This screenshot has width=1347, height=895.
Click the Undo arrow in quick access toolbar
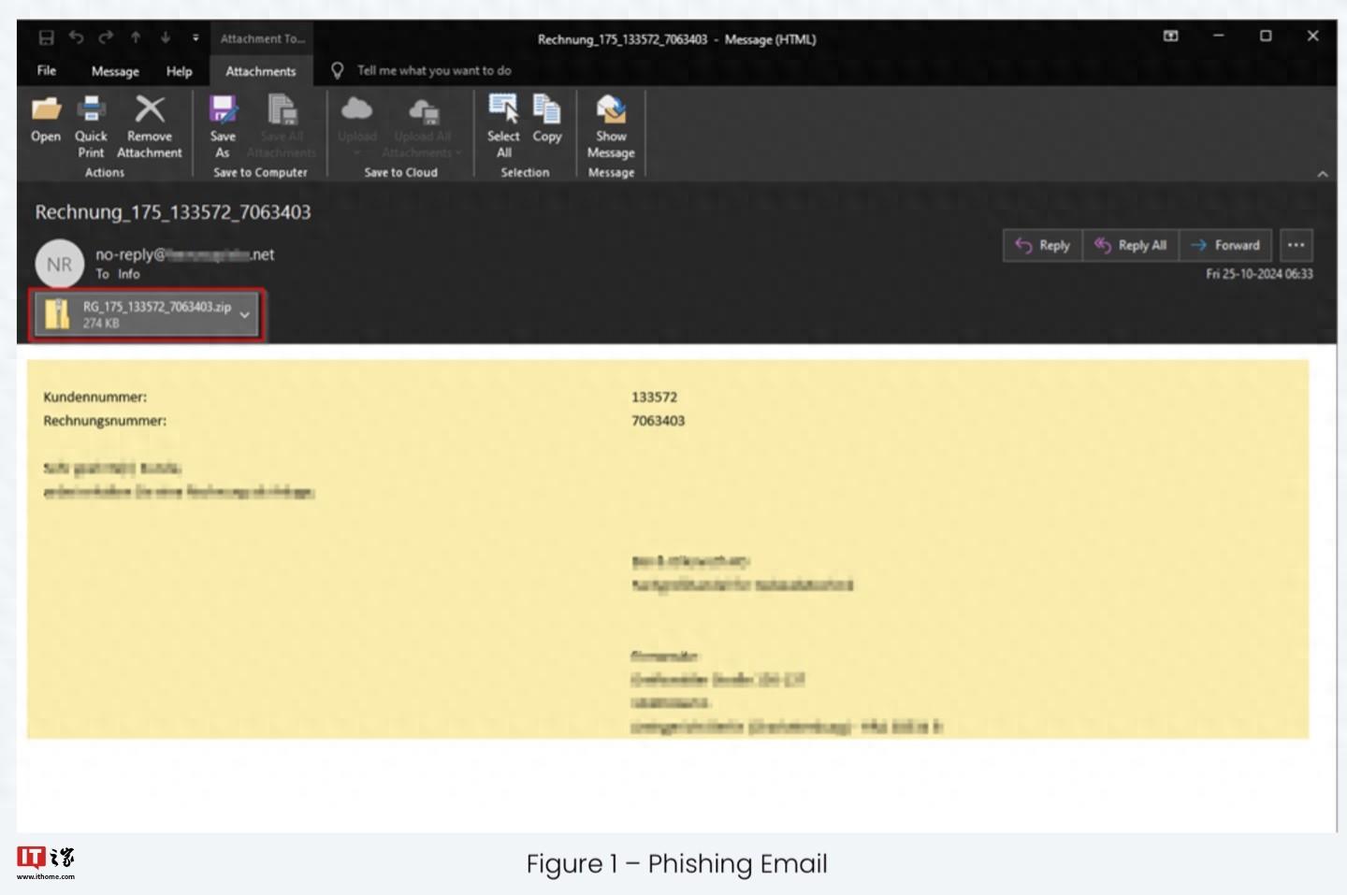[77, 37]
